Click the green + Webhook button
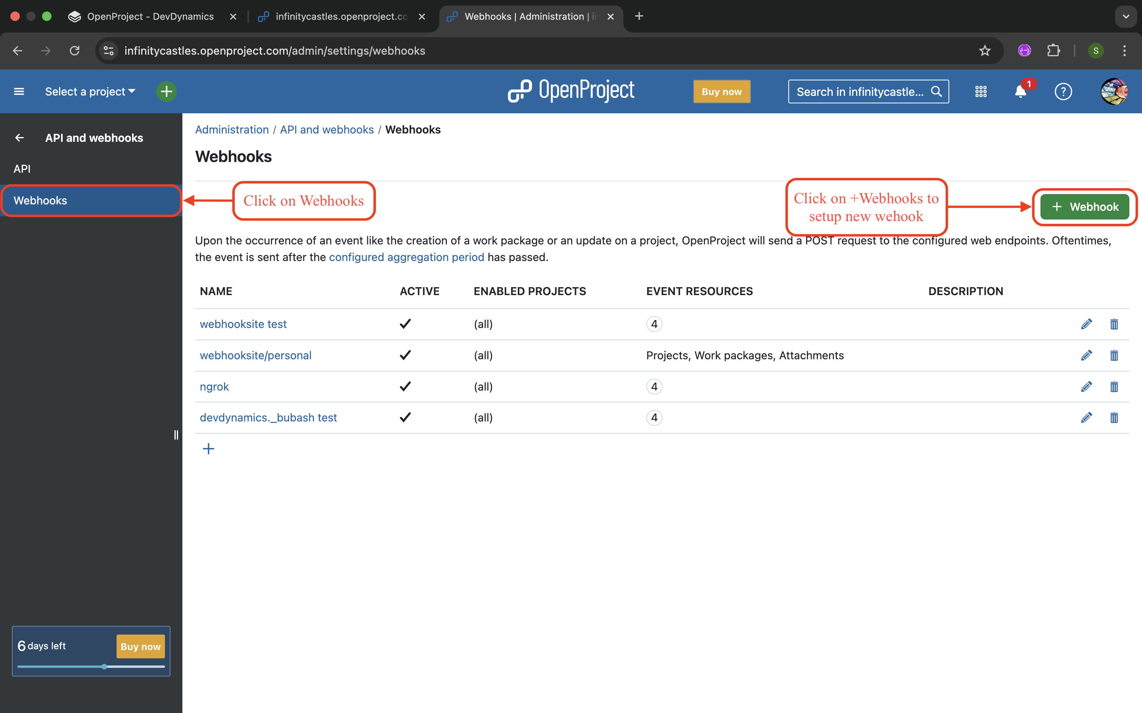Image resolution: width=1142 pixels, height=713 pixels. [x=1085, y=206]
